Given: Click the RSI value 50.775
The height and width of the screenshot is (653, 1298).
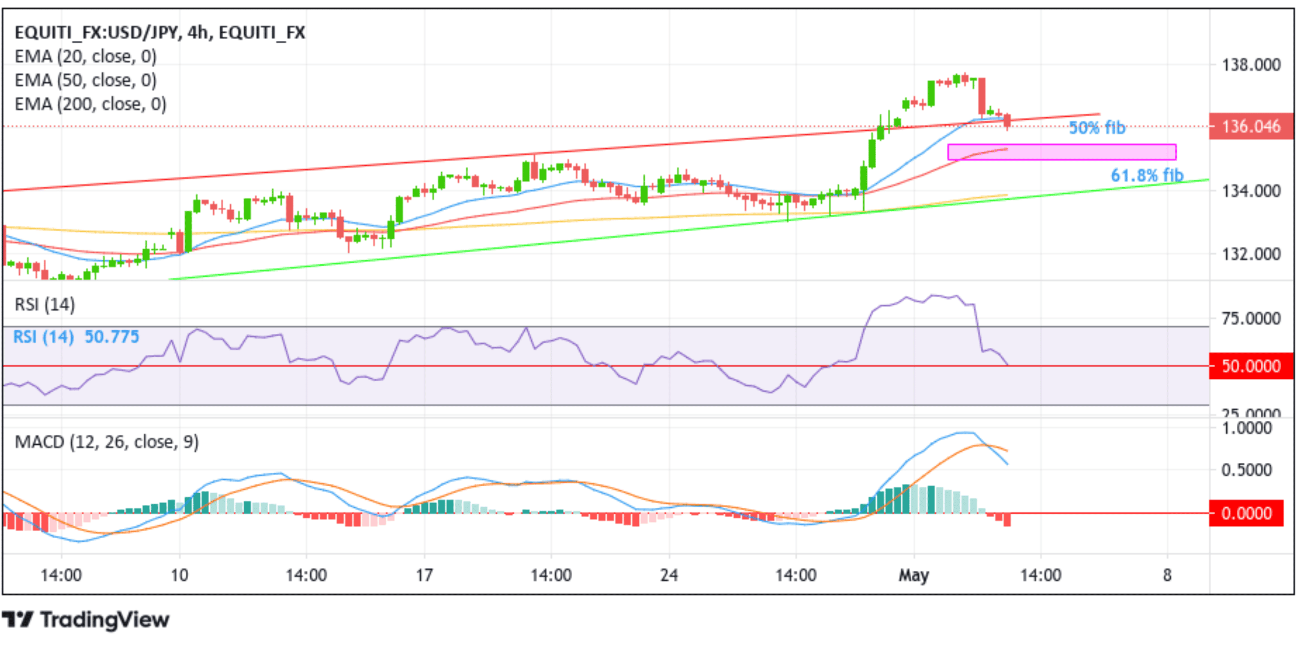Looking at the screenshot, I should tap(111, 336).
